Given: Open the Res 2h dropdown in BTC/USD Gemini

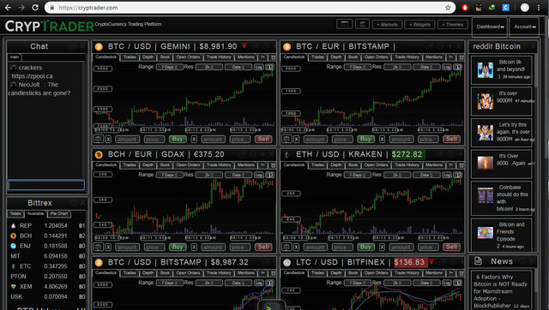Looking at the screenshot, I should (x=208, y=67).
